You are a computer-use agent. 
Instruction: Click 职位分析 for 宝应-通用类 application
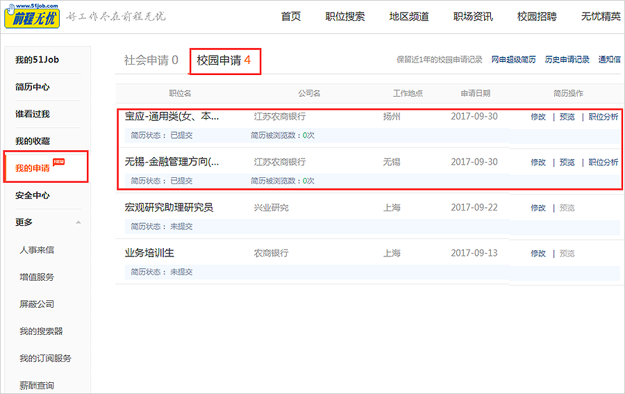coord(603,117)
